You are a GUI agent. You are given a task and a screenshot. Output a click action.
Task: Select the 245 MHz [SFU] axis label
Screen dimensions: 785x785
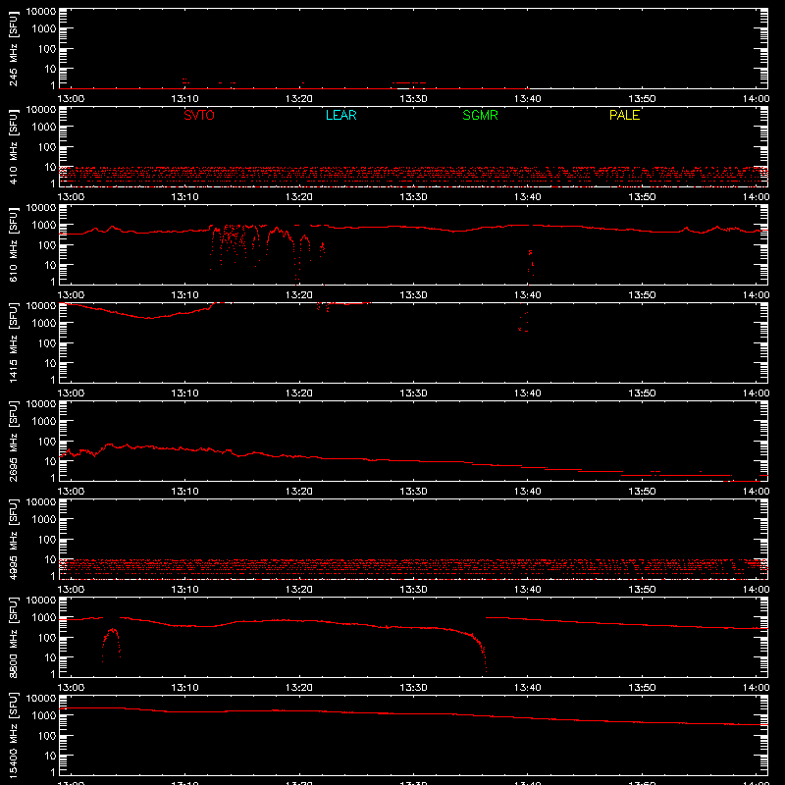click(13, 49)
